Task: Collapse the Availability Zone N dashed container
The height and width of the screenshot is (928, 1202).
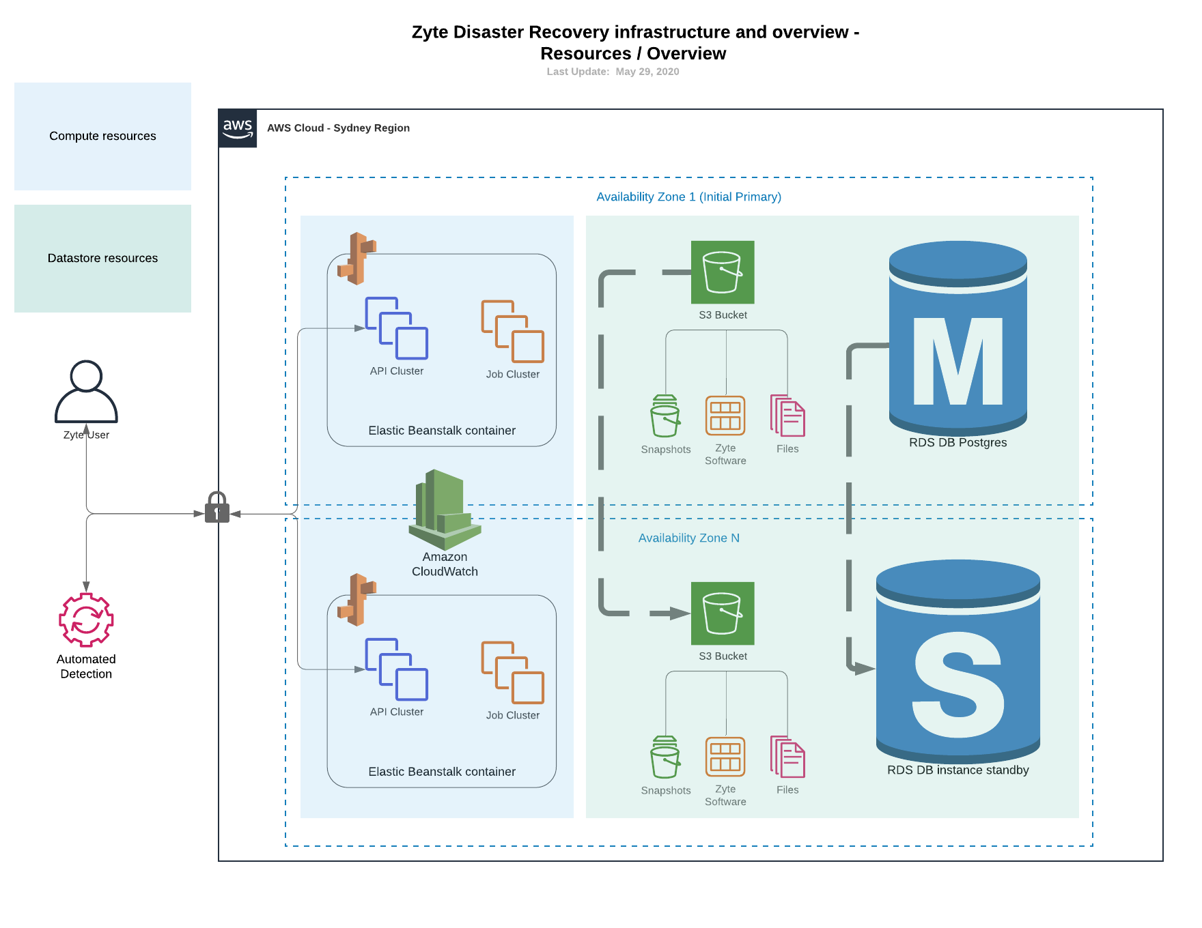Action: (x=688, y=538)
